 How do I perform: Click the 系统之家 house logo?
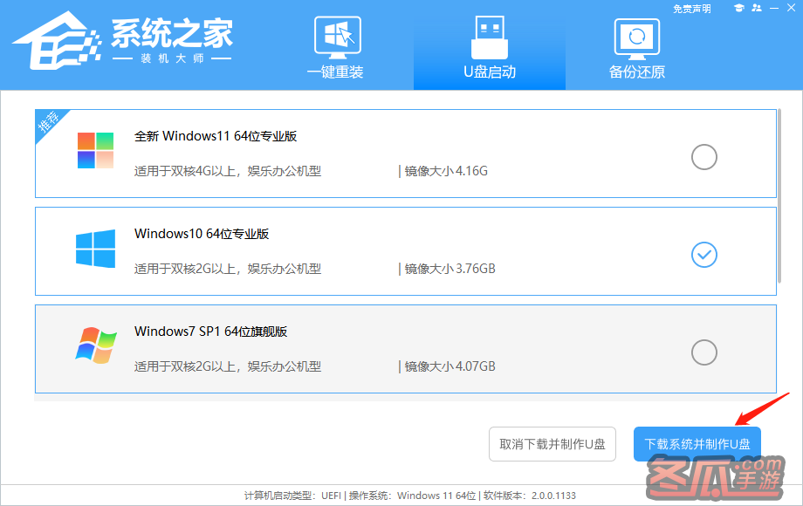[x=57, y=40]
